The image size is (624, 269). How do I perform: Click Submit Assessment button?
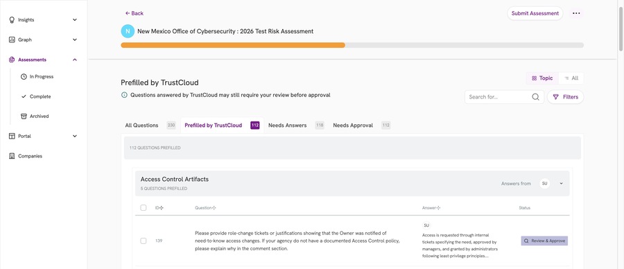pyautogui.click(x=535, y=13)
